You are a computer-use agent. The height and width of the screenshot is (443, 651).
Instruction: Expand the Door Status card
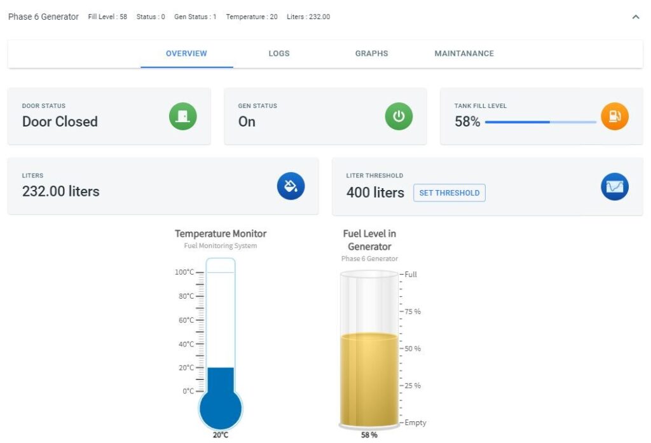(109, 116)
